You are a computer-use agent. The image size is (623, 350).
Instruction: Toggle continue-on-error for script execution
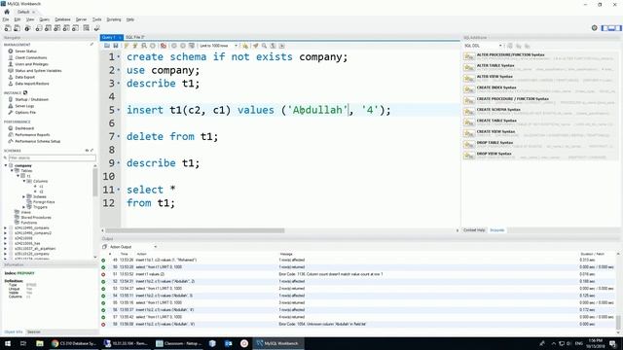click(164, 46)
